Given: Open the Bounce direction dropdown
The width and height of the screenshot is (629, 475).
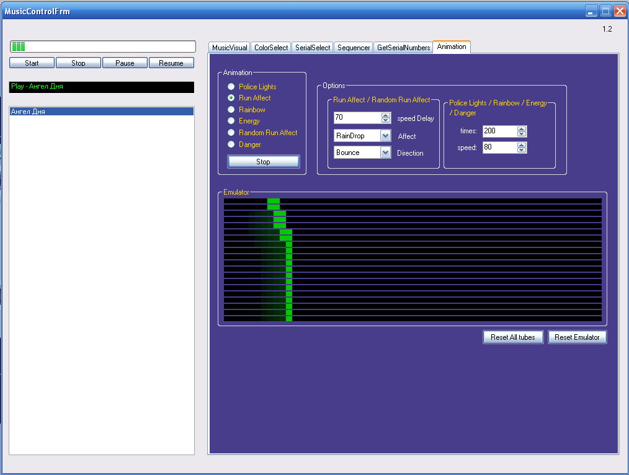Looking at the screenshot, I should click(385, 153).
